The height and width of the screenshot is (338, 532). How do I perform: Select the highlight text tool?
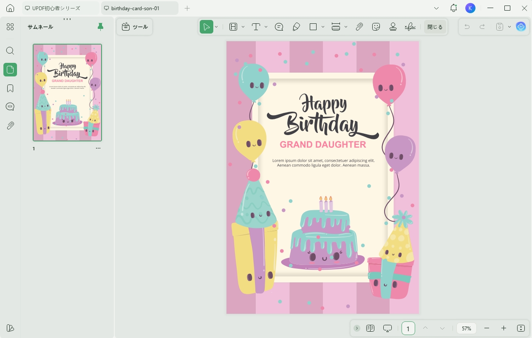[x=233, y=27]
